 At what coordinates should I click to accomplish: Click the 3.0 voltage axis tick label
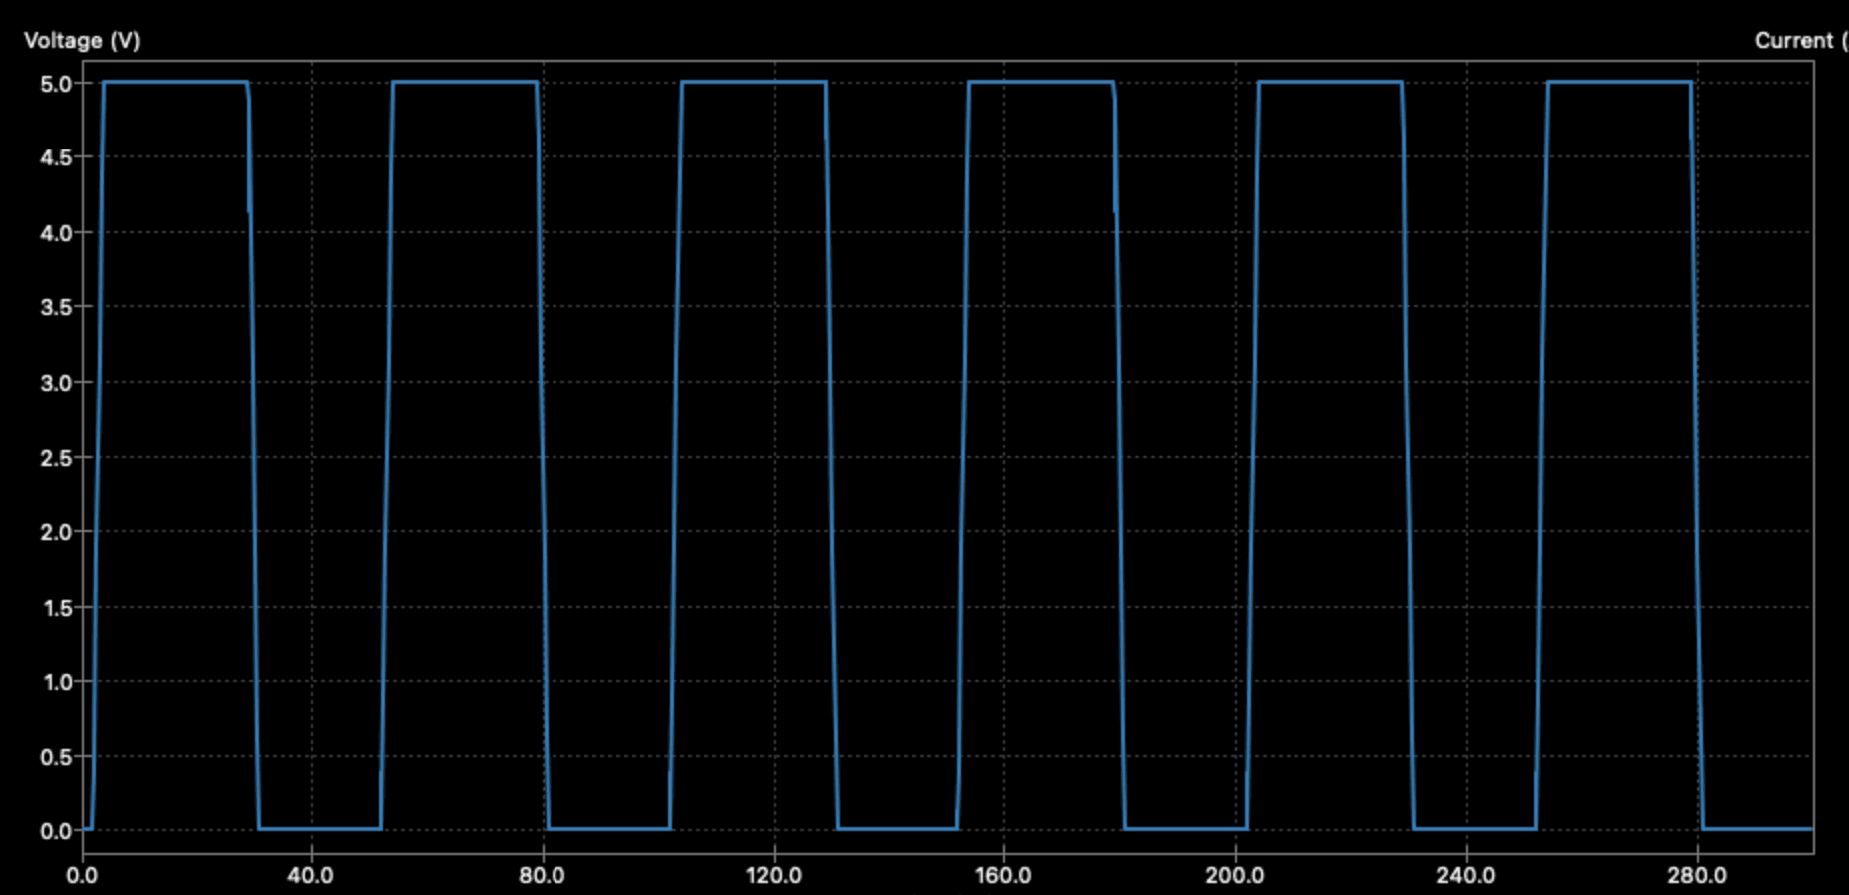[56, 383]
